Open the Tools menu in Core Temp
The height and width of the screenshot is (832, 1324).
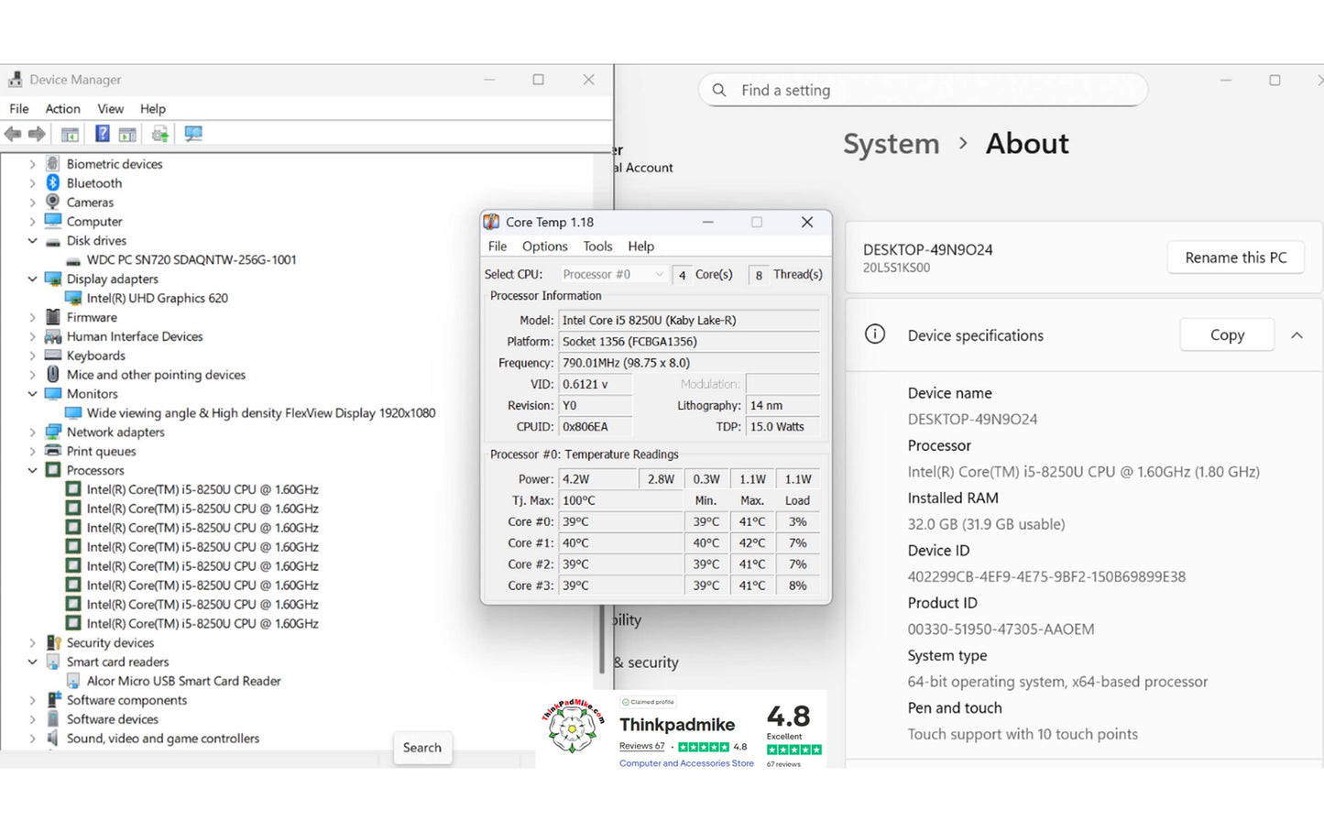597,246
